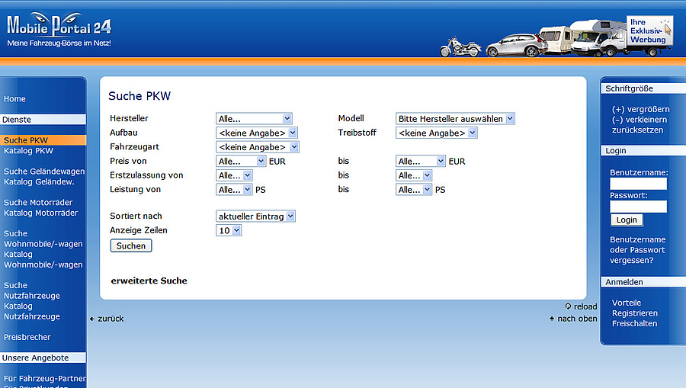Viewport: 686px width, 388px height.
Task: Click the MobilePortal24 logo
Action: [x=59, y=30]
